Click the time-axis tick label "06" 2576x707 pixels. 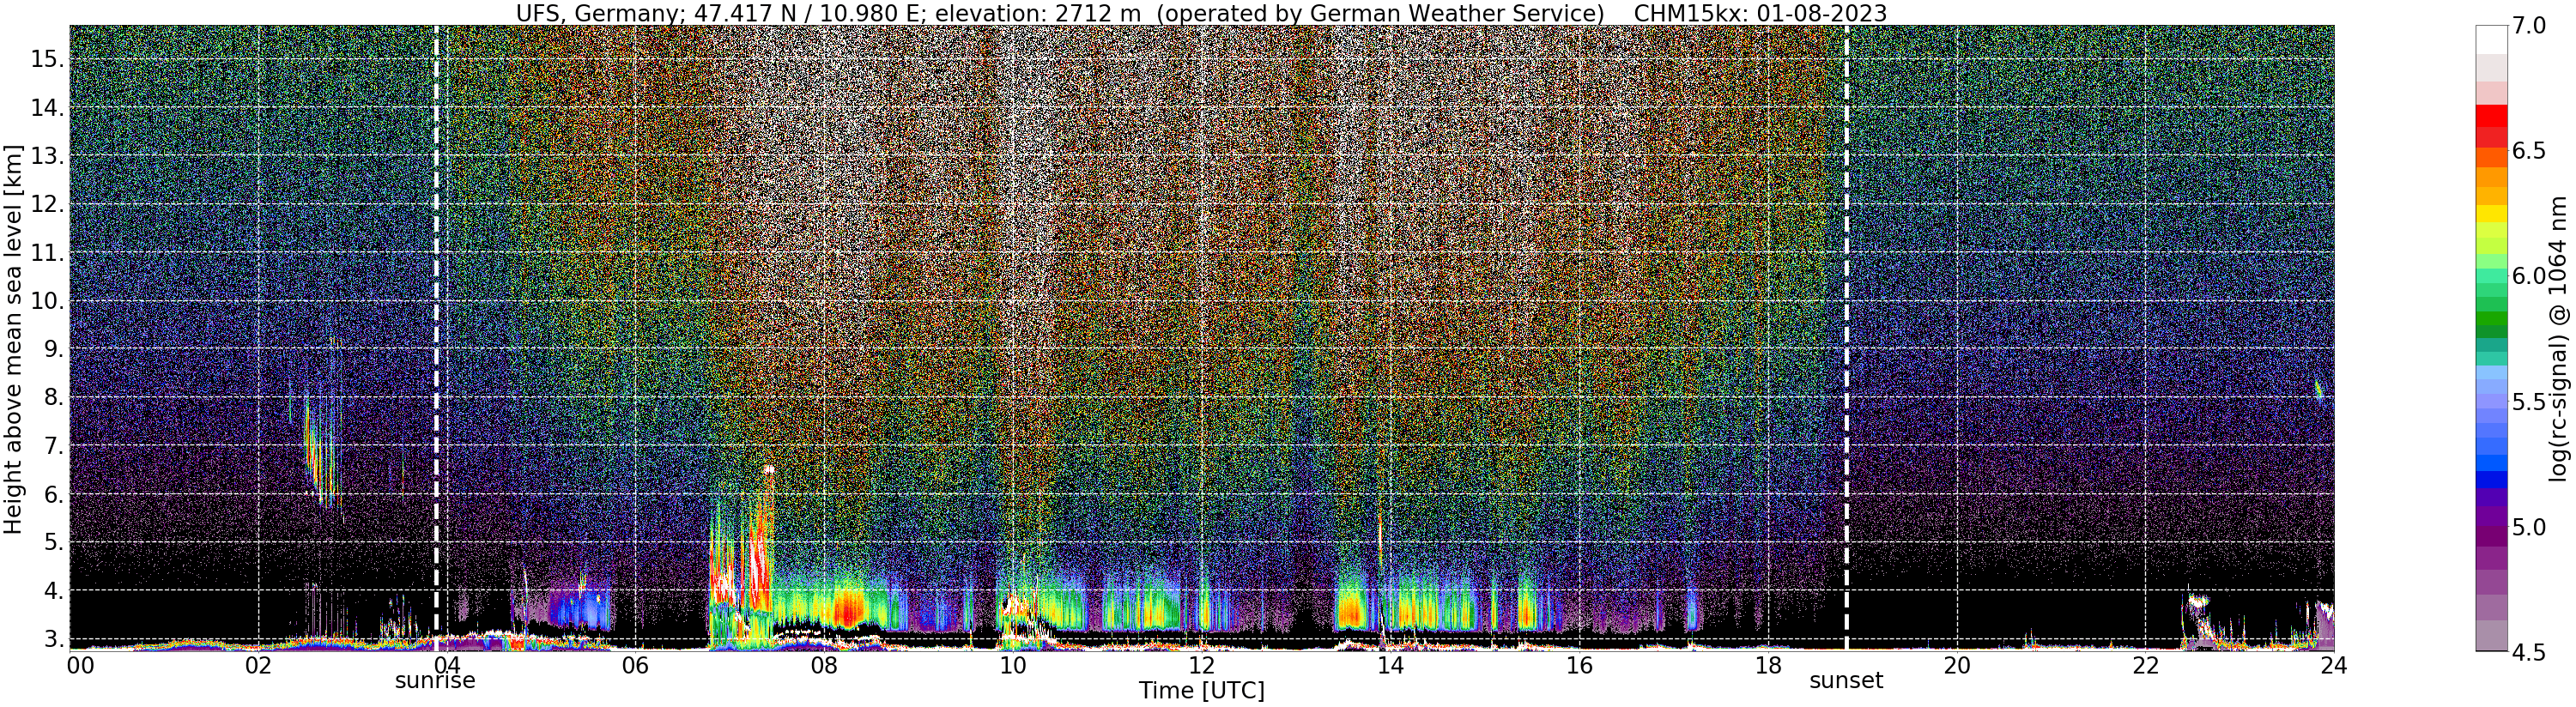click(x=635, y=665)
